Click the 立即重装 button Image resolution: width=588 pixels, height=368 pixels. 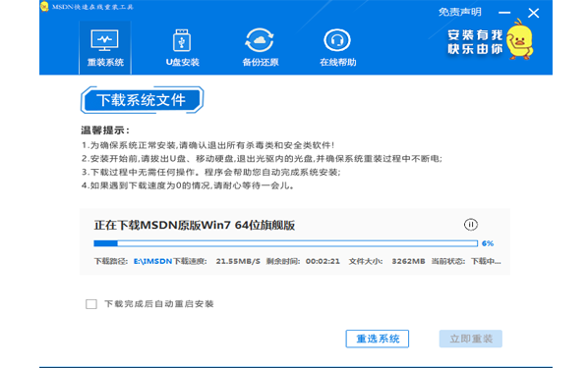click(471, 339)
